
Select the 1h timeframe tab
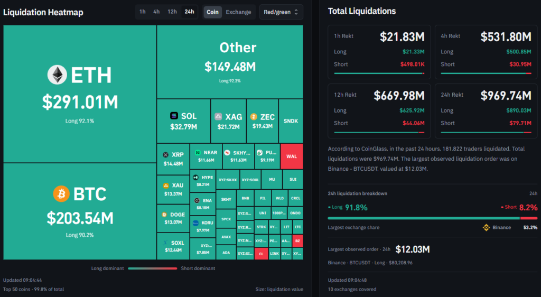point(142,12)
